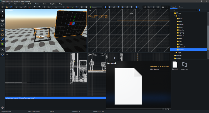Open the Scripting menu
Screen dimensions: 209x113
[x=53, y=4]
